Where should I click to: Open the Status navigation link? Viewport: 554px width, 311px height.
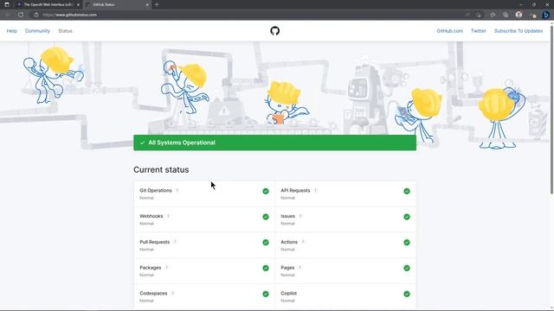tap(65, 31)
